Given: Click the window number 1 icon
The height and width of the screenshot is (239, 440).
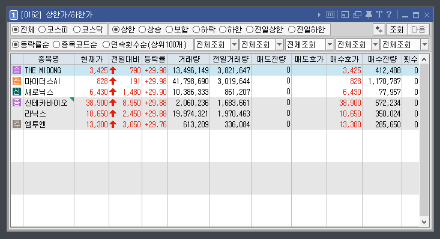Looking at the screenshot, I should click(14, 15).
